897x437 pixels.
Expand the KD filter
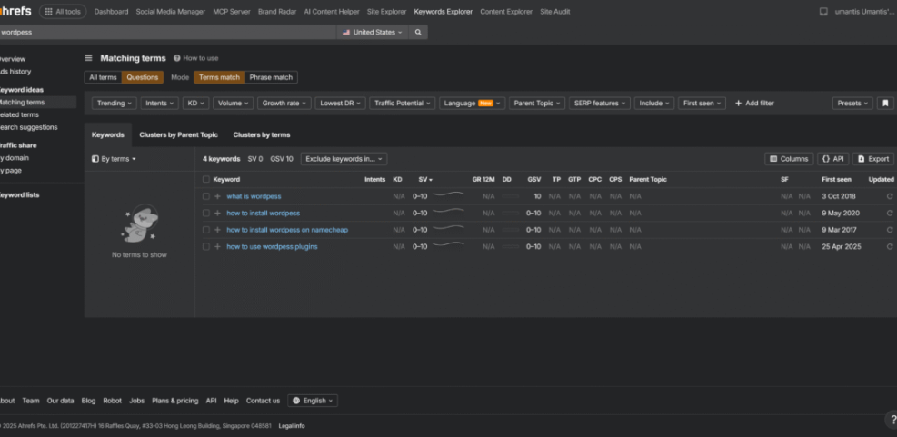tap(196, 104)
